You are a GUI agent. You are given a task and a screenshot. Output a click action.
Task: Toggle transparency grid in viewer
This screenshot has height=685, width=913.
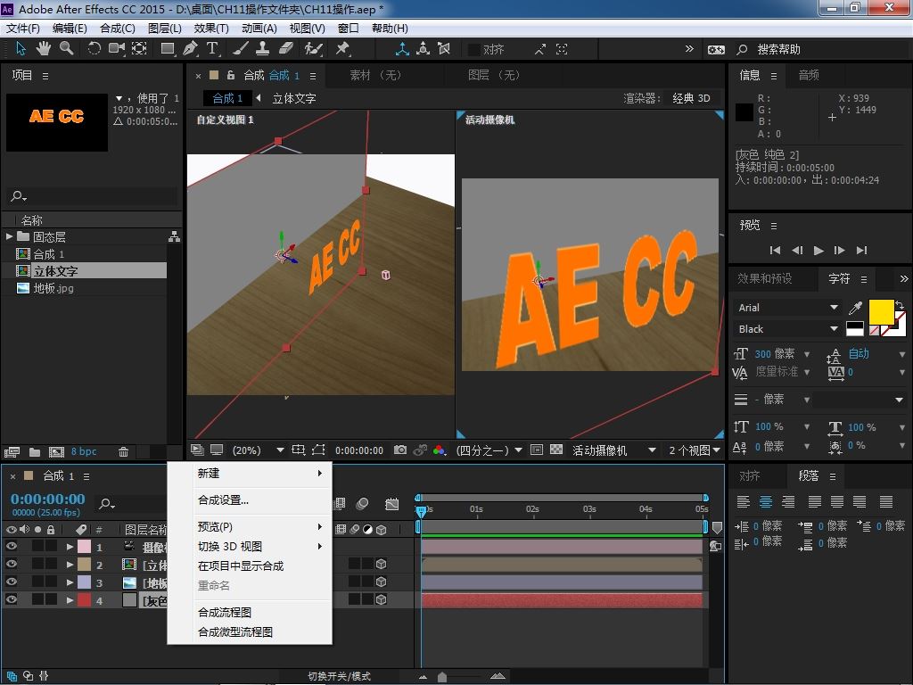click(556, 450)
